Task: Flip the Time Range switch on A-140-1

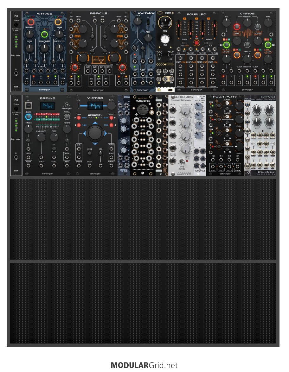Action: coord(182,162)
